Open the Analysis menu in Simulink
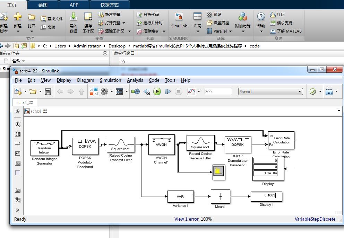Image resolution: width=344 pixels, height=238 pixels. click(135, 80)
